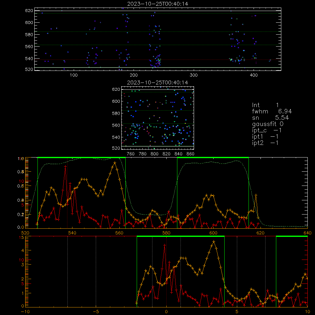This screenshot has width=315, height=315.
Task: Select the 780 x-axis tick label
Action: tap(143, 154)
